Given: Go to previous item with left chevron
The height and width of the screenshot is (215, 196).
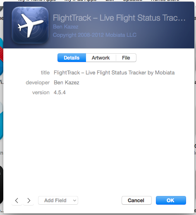Looking at the screenshot, I should coord(17,201).
